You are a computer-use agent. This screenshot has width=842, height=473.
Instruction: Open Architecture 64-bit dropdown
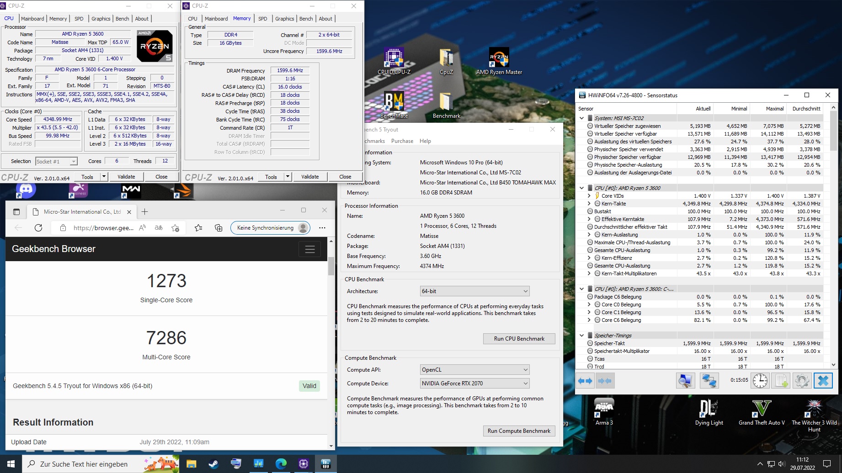tap(475, 291)
